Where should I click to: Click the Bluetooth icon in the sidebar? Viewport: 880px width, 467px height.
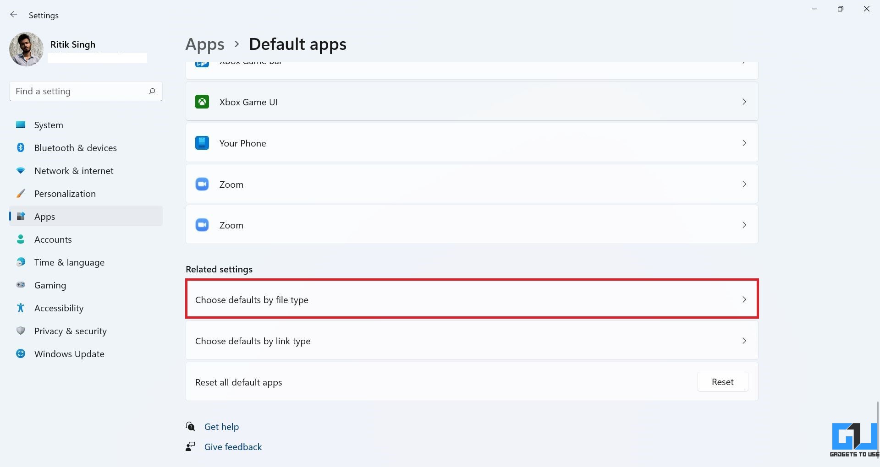(x=21, y=147)
